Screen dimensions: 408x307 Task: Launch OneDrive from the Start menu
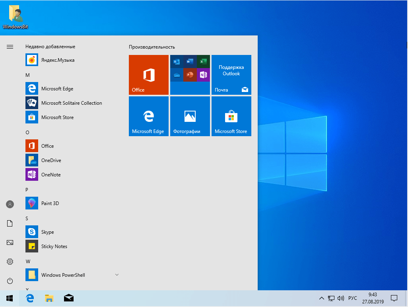click(52, 160)
